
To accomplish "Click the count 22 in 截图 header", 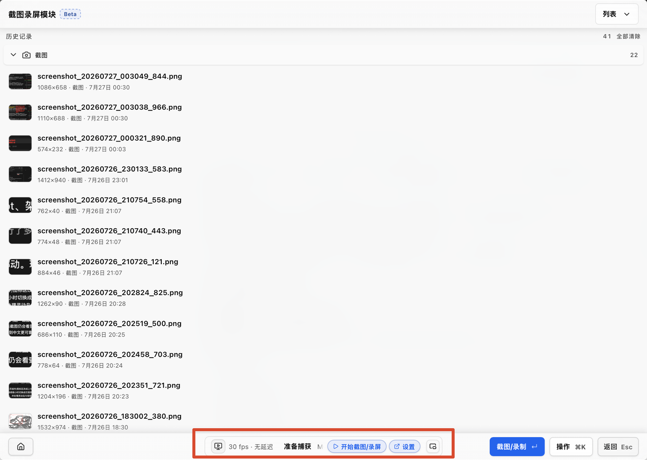I will 634,55.
